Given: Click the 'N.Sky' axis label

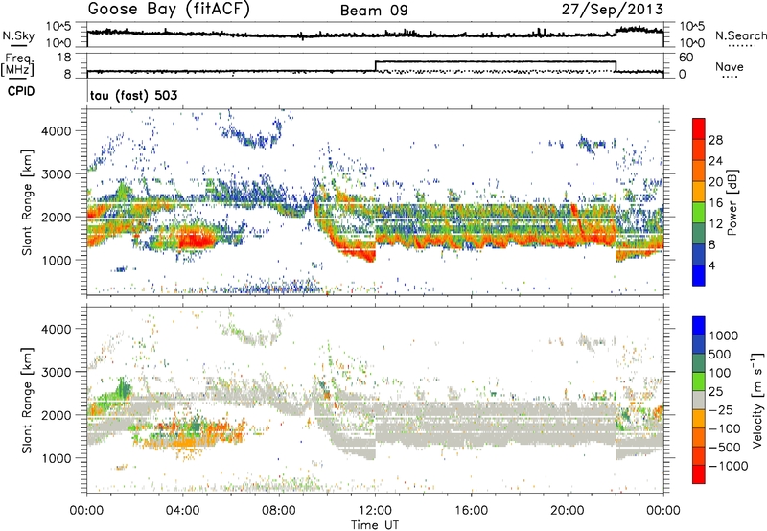Looking at the screenshot, I should coord(18,35).
